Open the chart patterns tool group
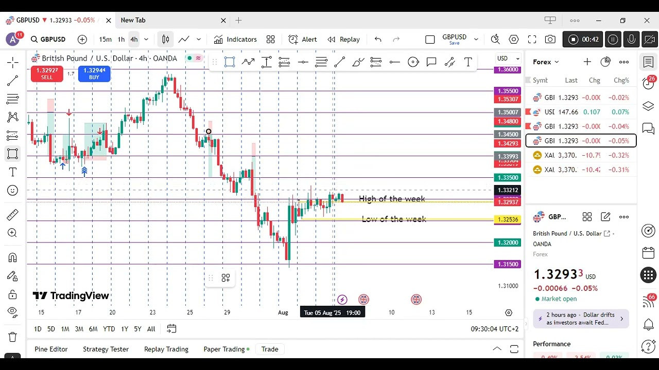The image size is (659, 370). 13,117
